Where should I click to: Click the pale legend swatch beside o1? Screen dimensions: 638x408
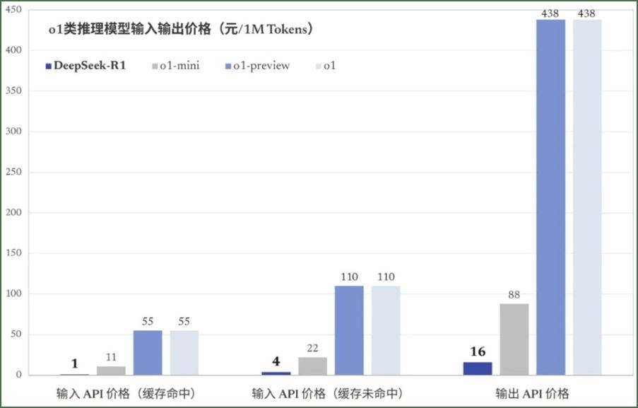click(318, 66)
